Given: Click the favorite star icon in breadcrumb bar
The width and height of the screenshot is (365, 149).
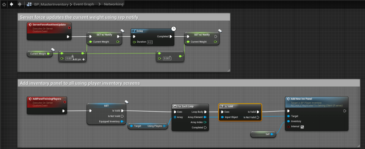Looking at the screenshot, I should [4, 4].
